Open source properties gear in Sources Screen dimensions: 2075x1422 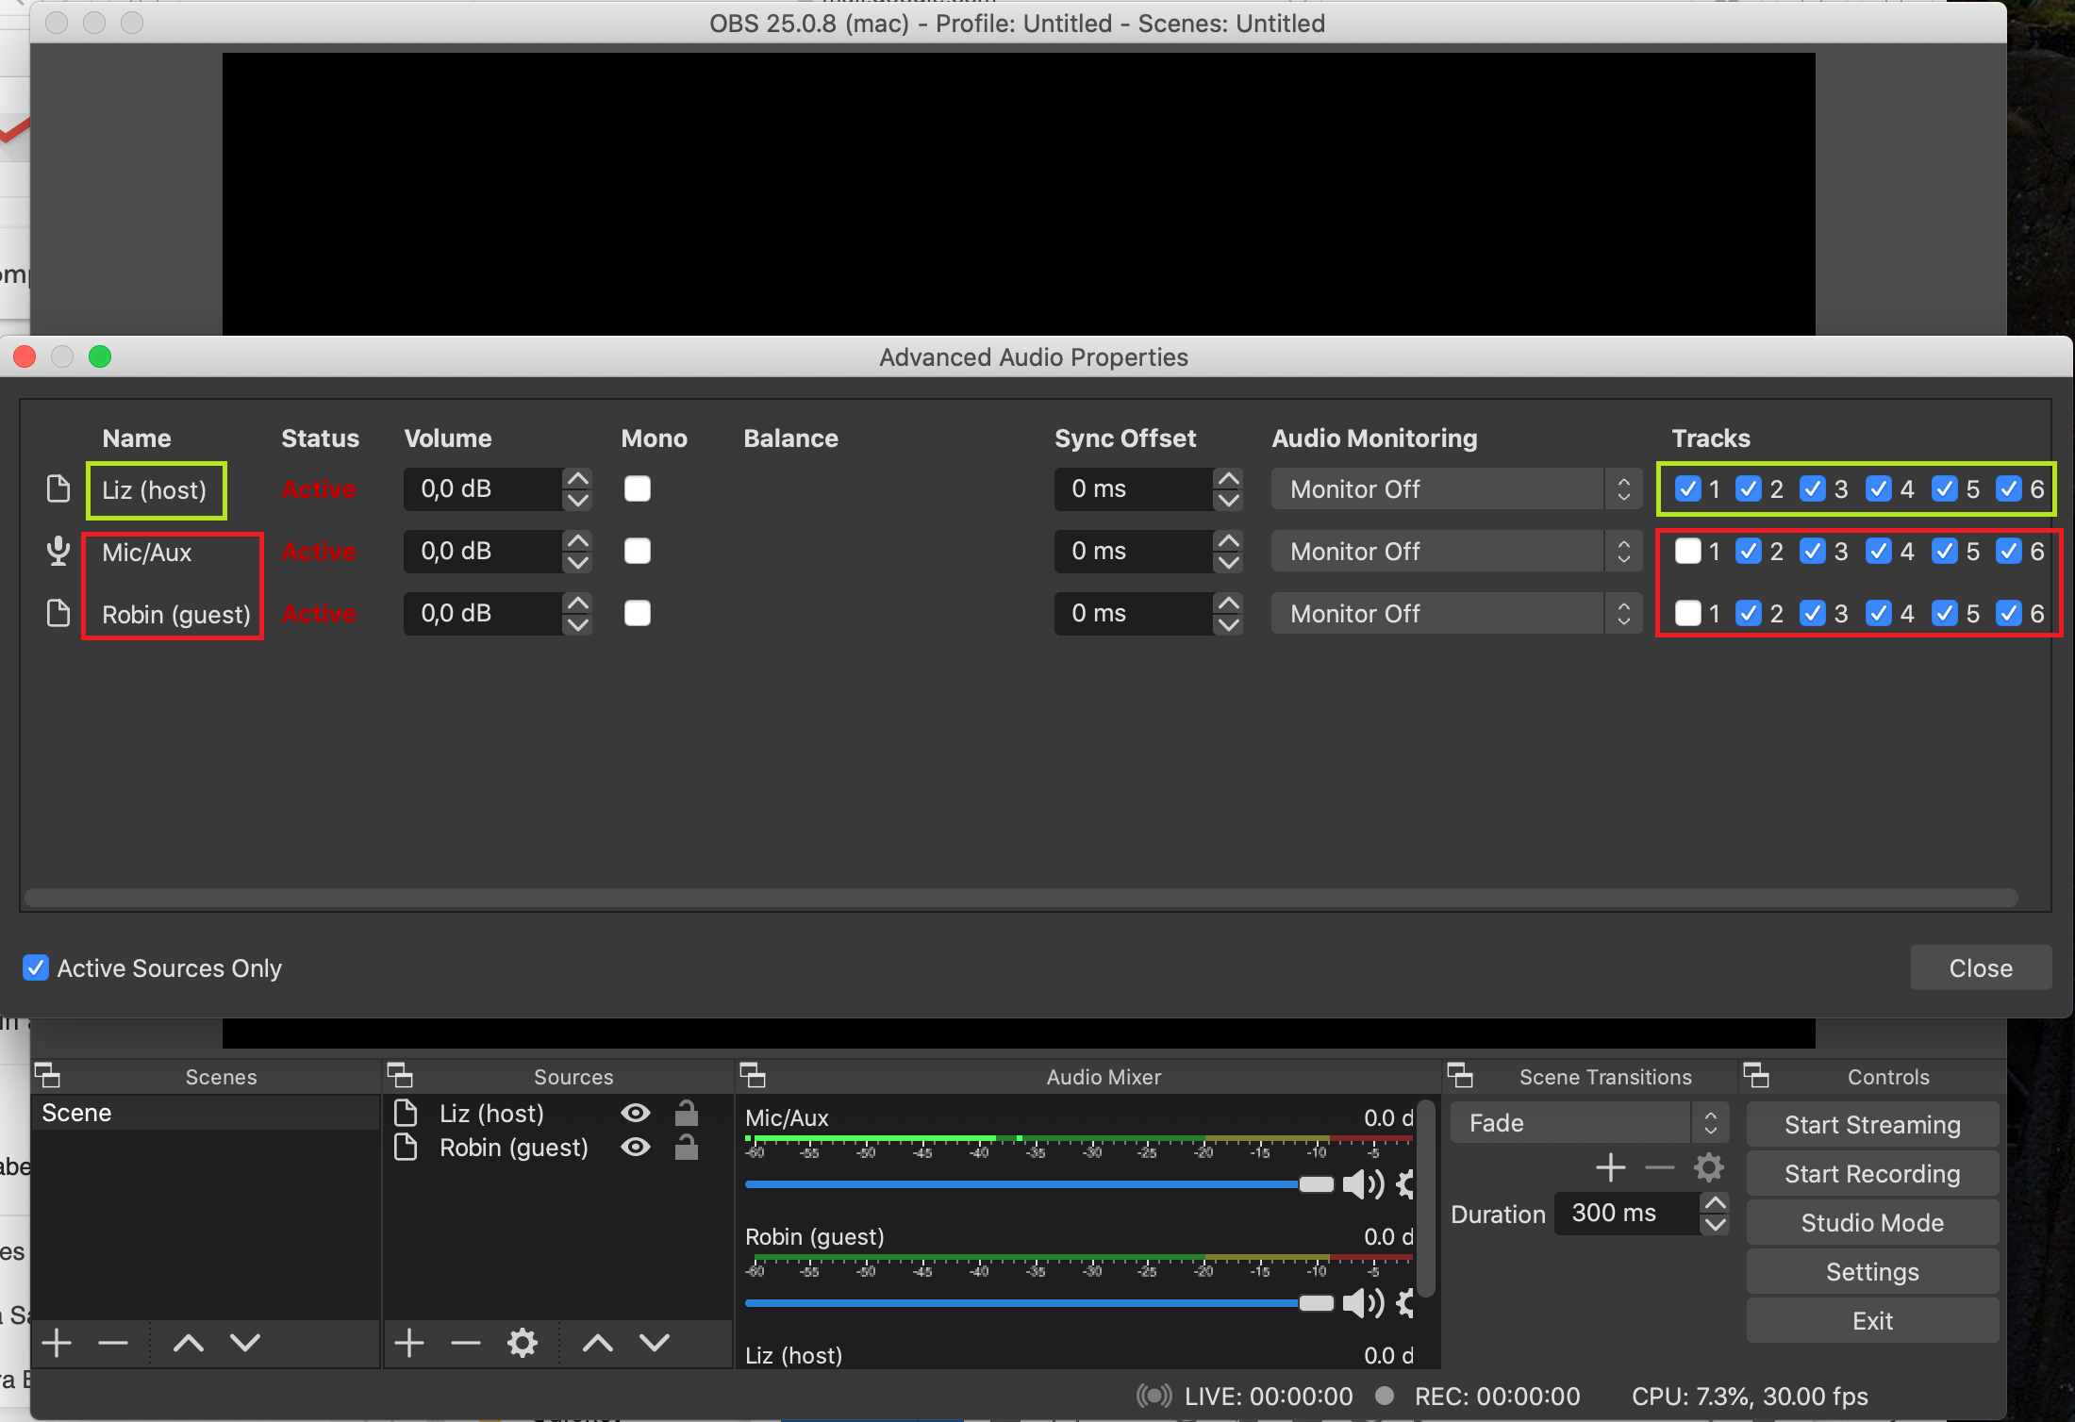(522, 1343)
